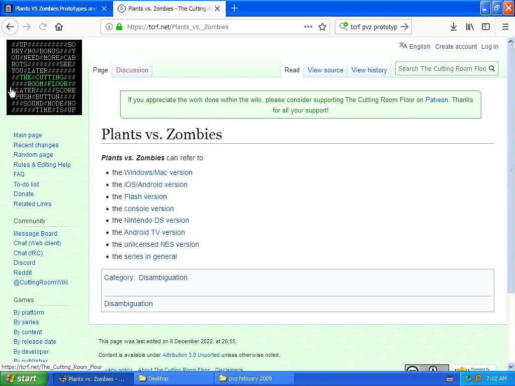
Task: Click the green pen system tray icon
Action: 468,378
